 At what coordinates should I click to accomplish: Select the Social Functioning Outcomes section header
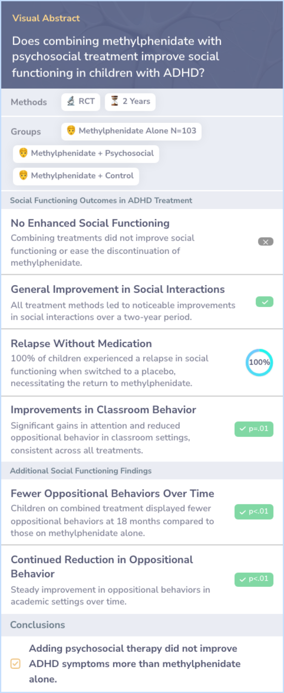pos(142,200)
